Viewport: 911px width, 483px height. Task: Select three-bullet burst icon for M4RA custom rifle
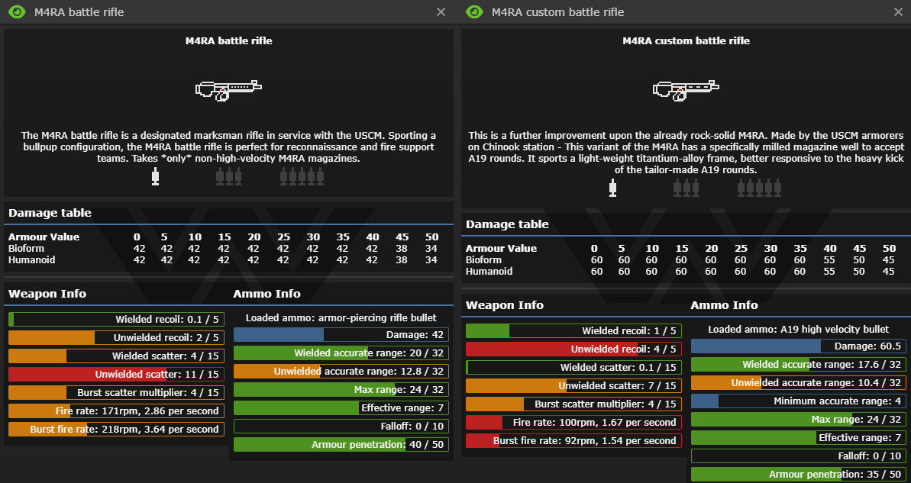[x=686, y=188]
